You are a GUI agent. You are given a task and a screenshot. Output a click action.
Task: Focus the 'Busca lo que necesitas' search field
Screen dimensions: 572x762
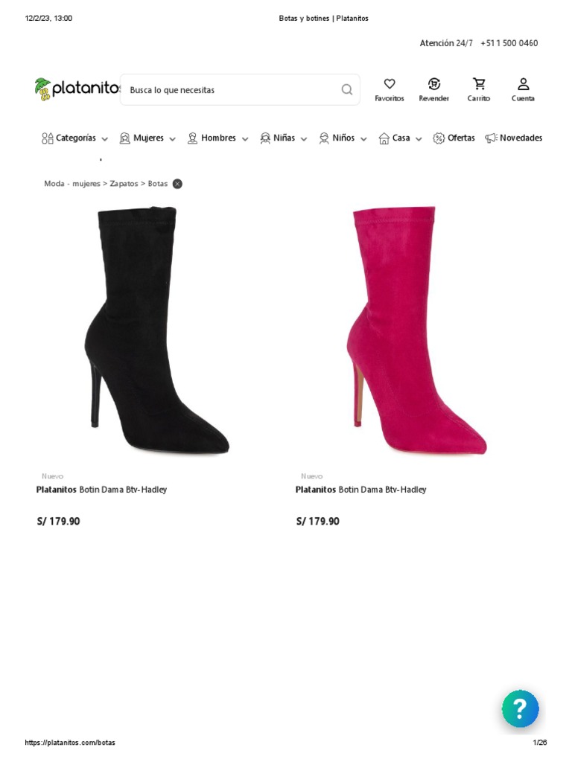tap(240, 89)
